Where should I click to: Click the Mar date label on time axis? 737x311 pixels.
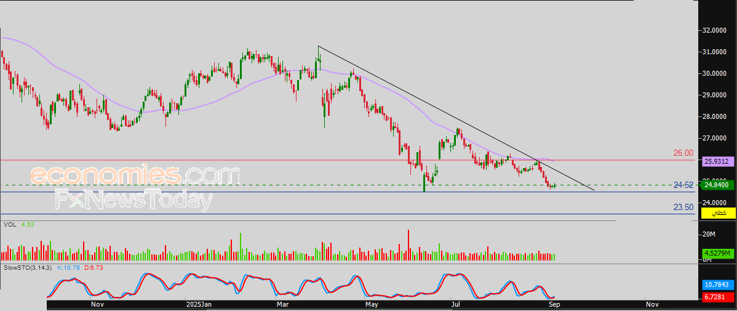283,305
